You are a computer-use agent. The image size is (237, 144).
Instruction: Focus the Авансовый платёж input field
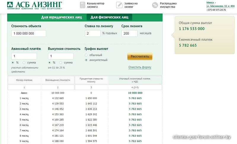pos(24,56)
